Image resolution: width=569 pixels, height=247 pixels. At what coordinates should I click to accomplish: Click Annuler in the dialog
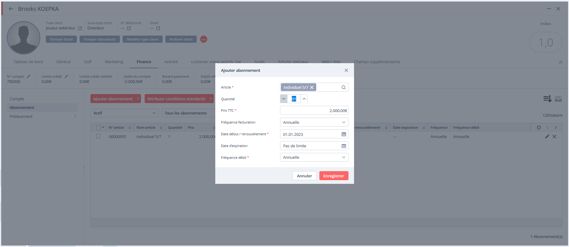click(304, 176)
